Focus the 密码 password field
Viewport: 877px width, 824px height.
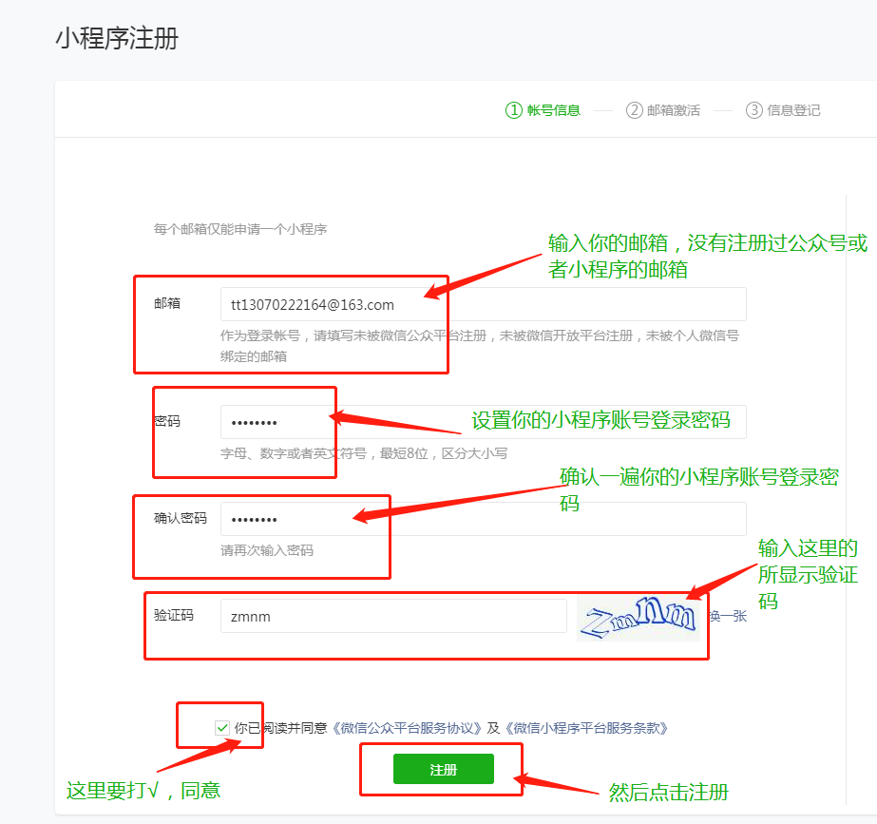pos(484,422)
